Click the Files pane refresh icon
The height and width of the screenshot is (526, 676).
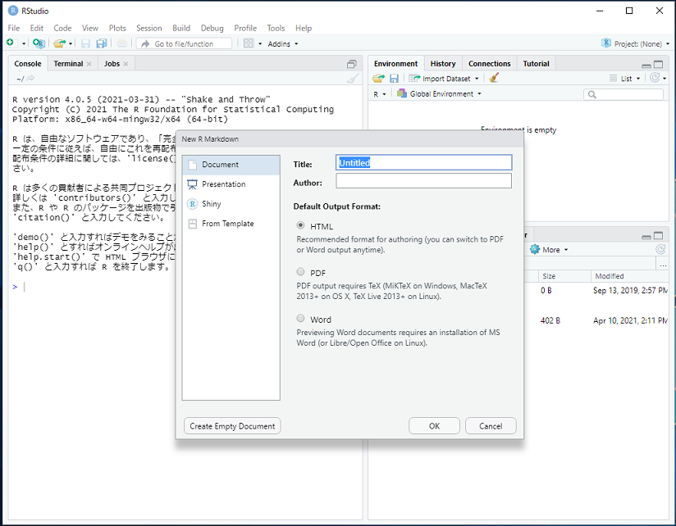click(x=660, y=249)
